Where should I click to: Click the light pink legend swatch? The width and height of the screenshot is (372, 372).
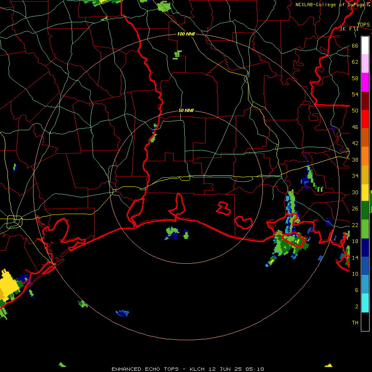[365, 63]
